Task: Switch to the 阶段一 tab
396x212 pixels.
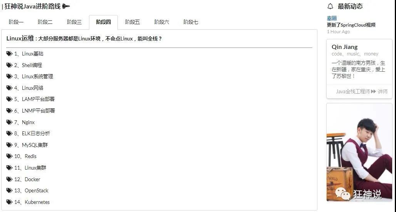Action: (x=16, y=22)
